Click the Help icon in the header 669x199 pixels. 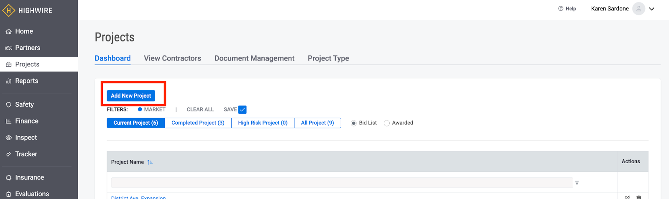[561, 8]
